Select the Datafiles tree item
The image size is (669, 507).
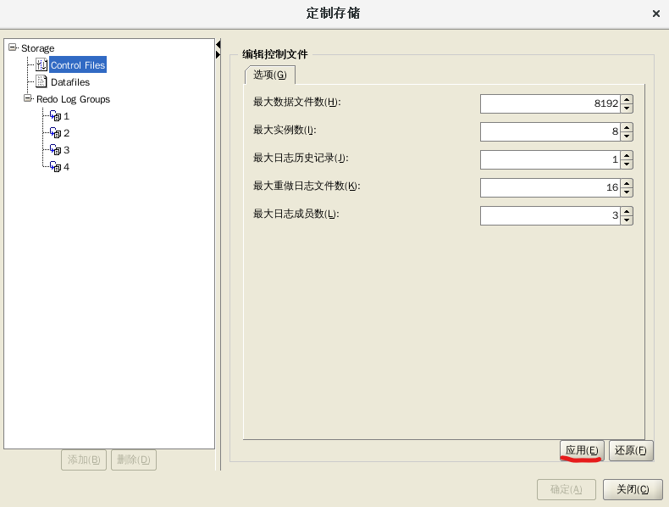(x=70, y=82)
